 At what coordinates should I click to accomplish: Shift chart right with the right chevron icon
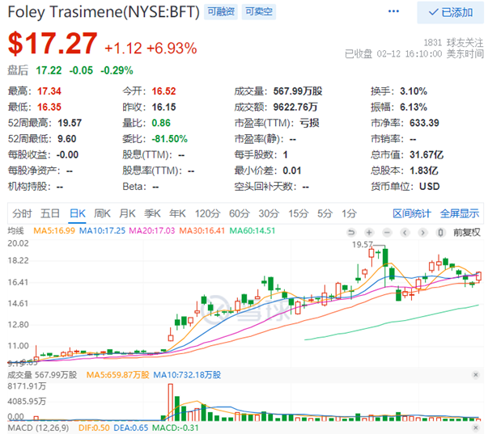pyautogui.click(x=422, y=232)
